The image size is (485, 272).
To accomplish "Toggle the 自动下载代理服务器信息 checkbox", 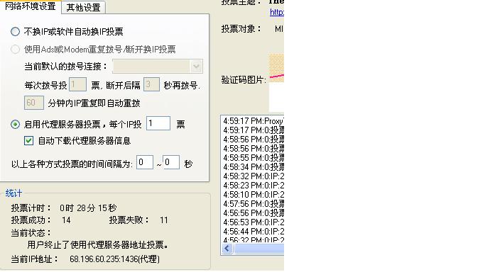I will point(29,141).
